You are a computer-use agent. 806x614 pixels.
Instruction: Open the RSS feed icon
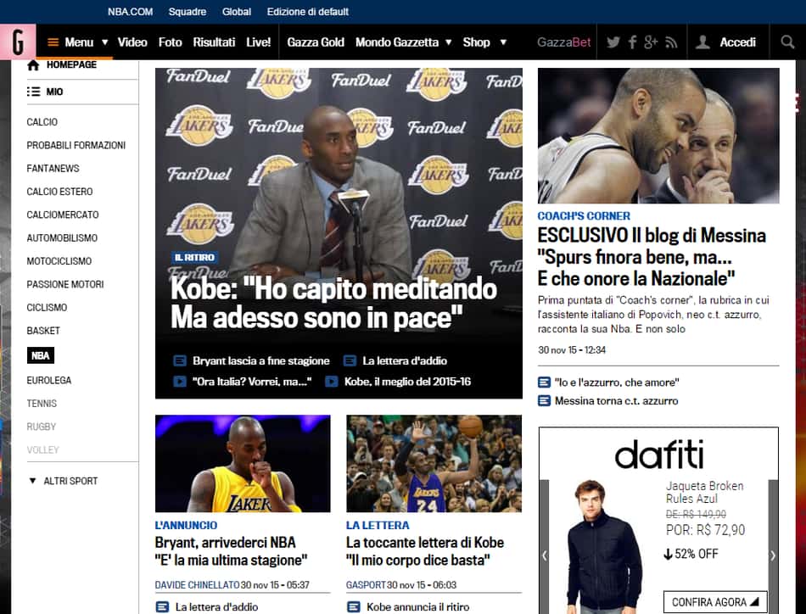tap(671, 42)
